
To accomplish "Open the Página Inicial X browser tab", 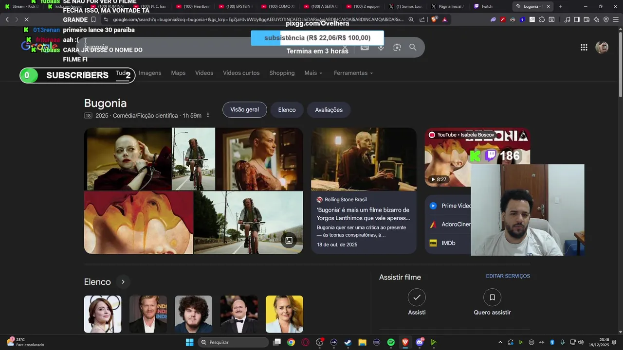I will (447, 6).
